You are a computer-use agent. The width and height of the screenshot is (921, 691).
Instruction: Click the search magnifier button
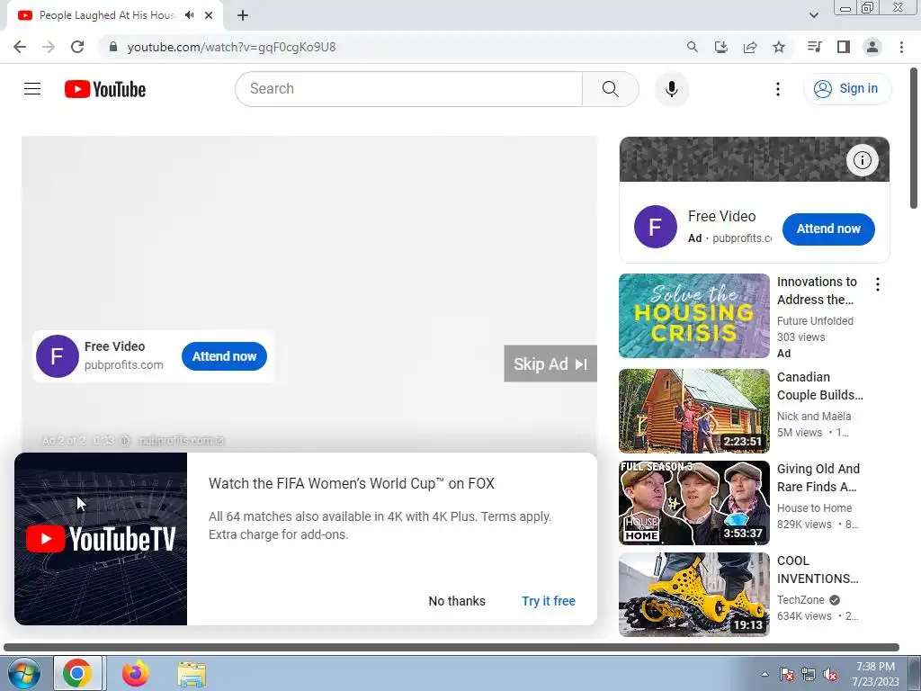(611, 89)
